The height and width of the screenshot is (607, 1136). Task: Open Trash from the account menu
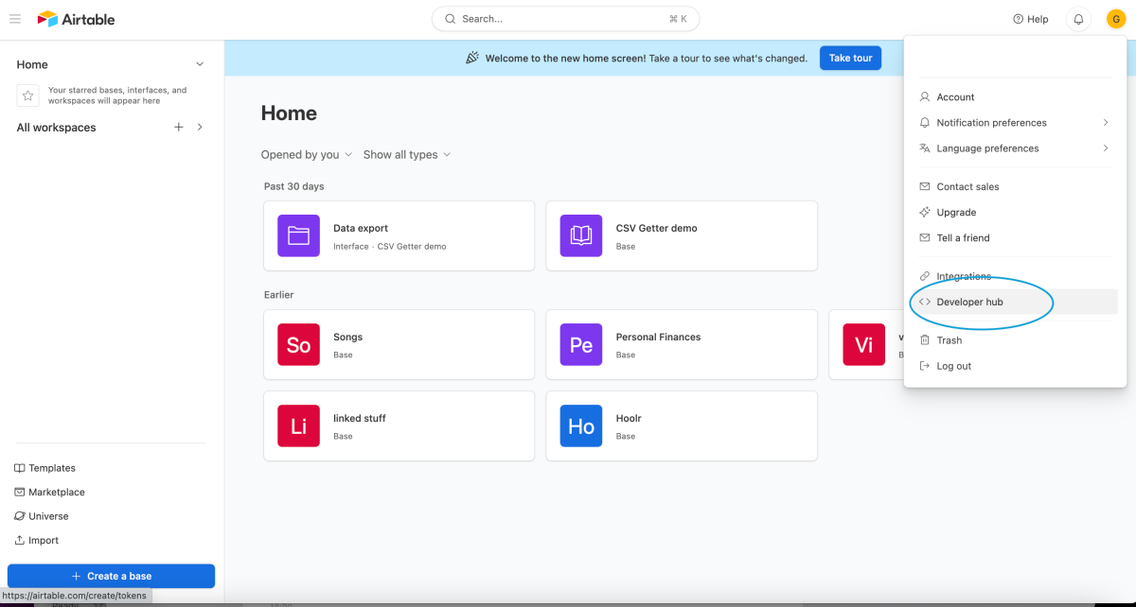(947, 339)
